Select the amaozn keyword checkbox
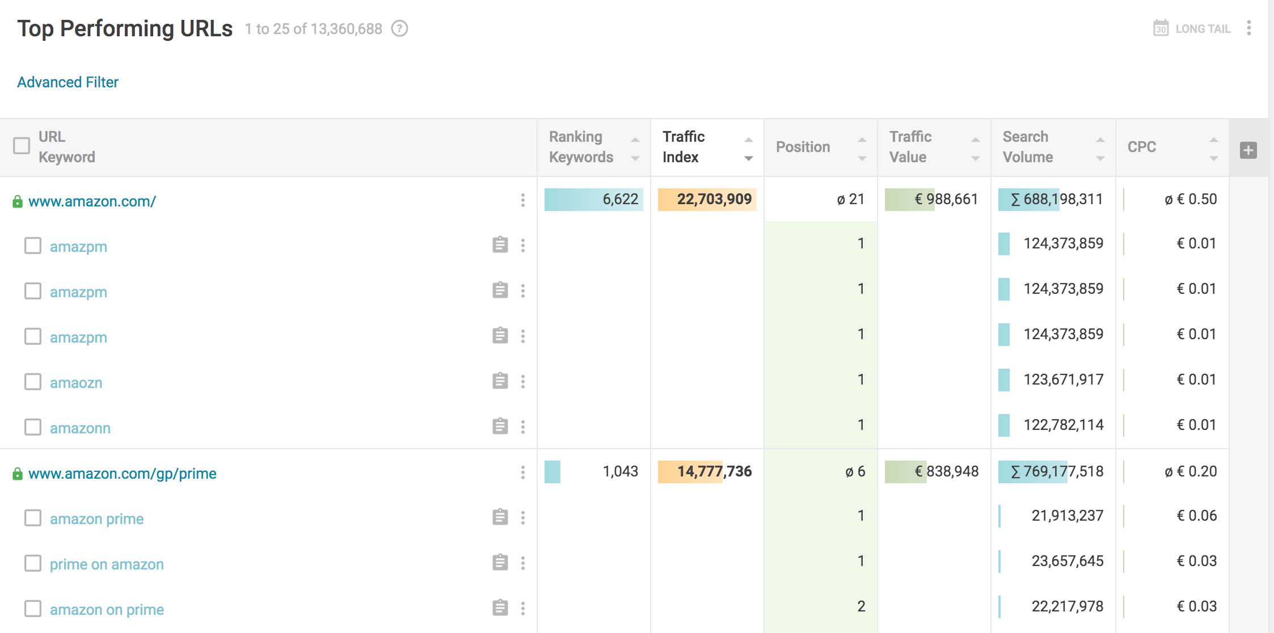1274x633 pixels. point(33,382)
